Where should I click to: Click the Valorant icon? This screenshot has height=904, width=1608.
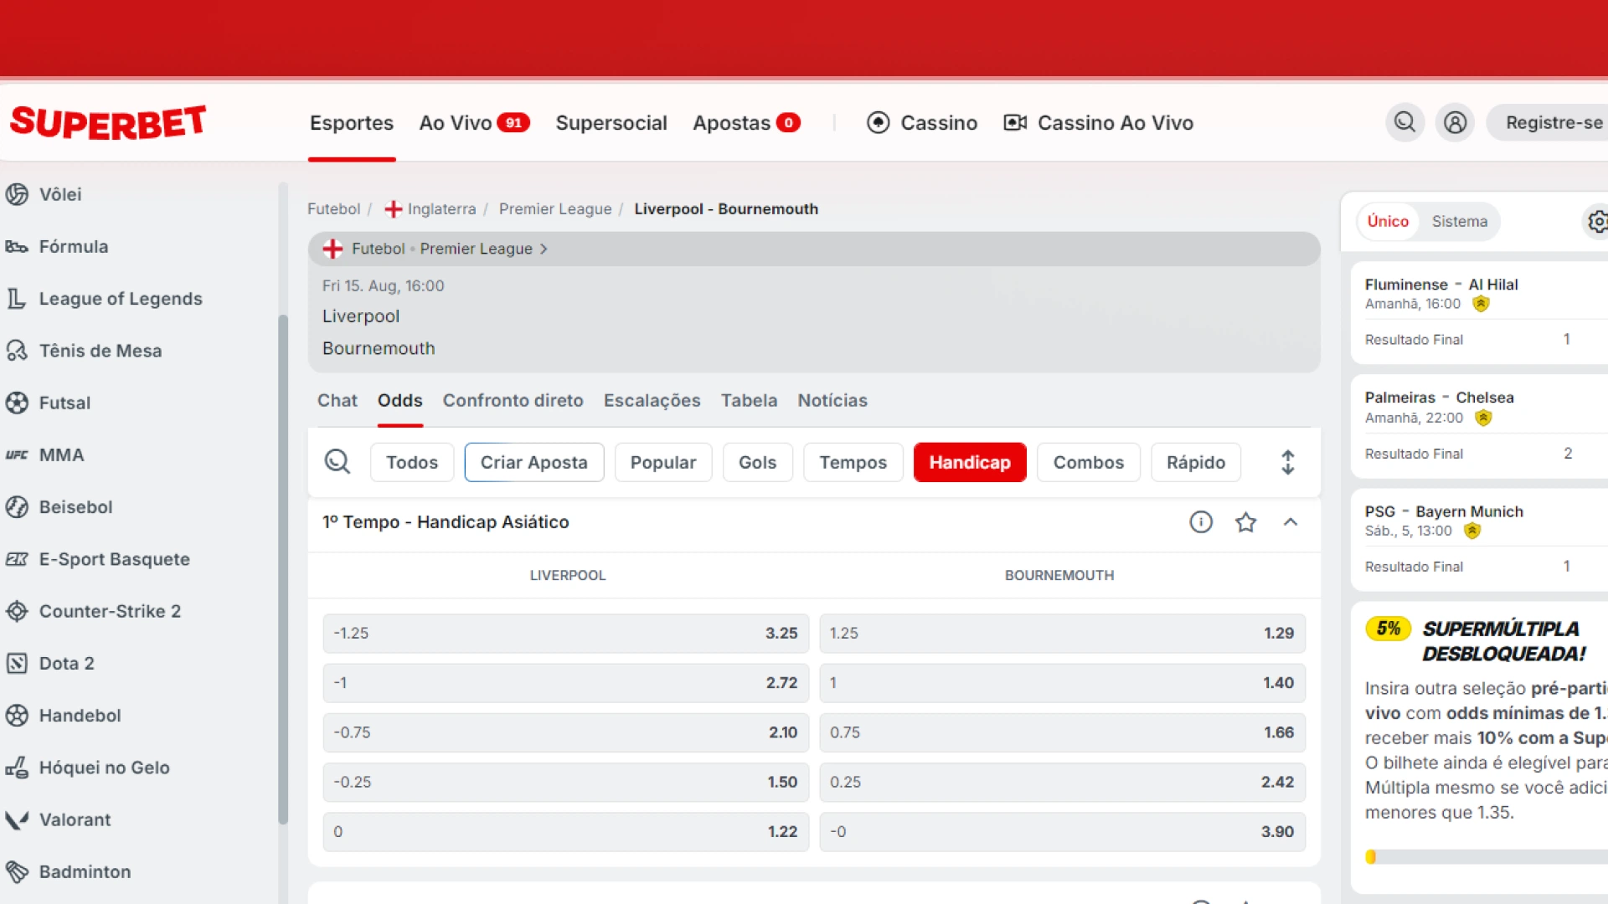(x=17, y=819)
